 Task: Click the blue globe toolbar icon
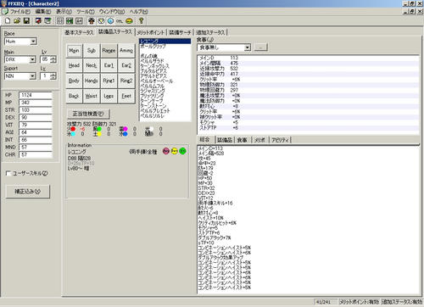(x=110, y=20)
